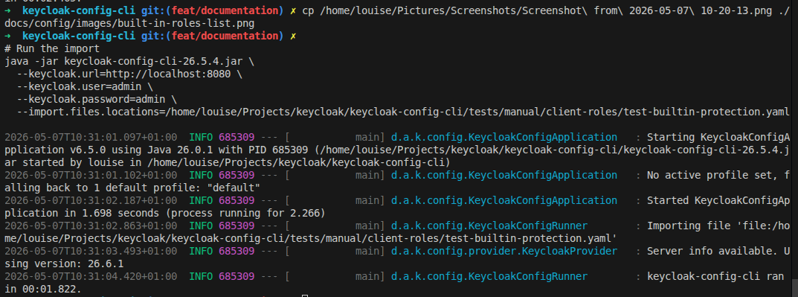Click the feat/documentation branch on the cp line
798x297 pixels.
(x=225, y=10)
